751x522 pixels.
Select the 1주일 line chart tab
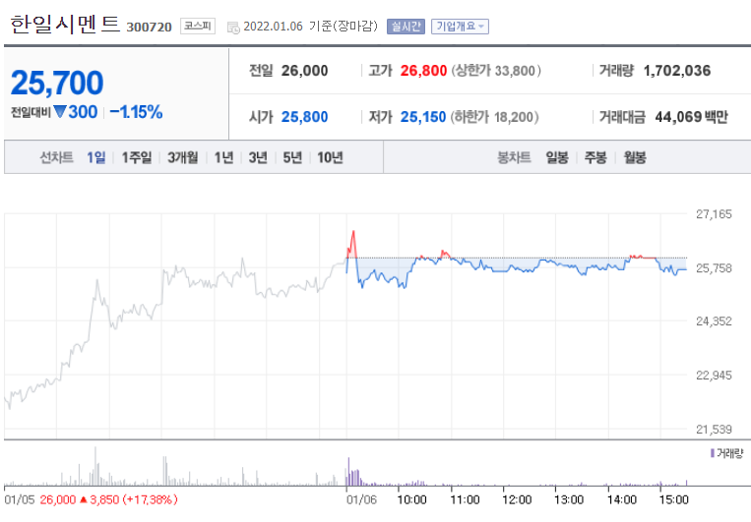click(x=137, y=157)
